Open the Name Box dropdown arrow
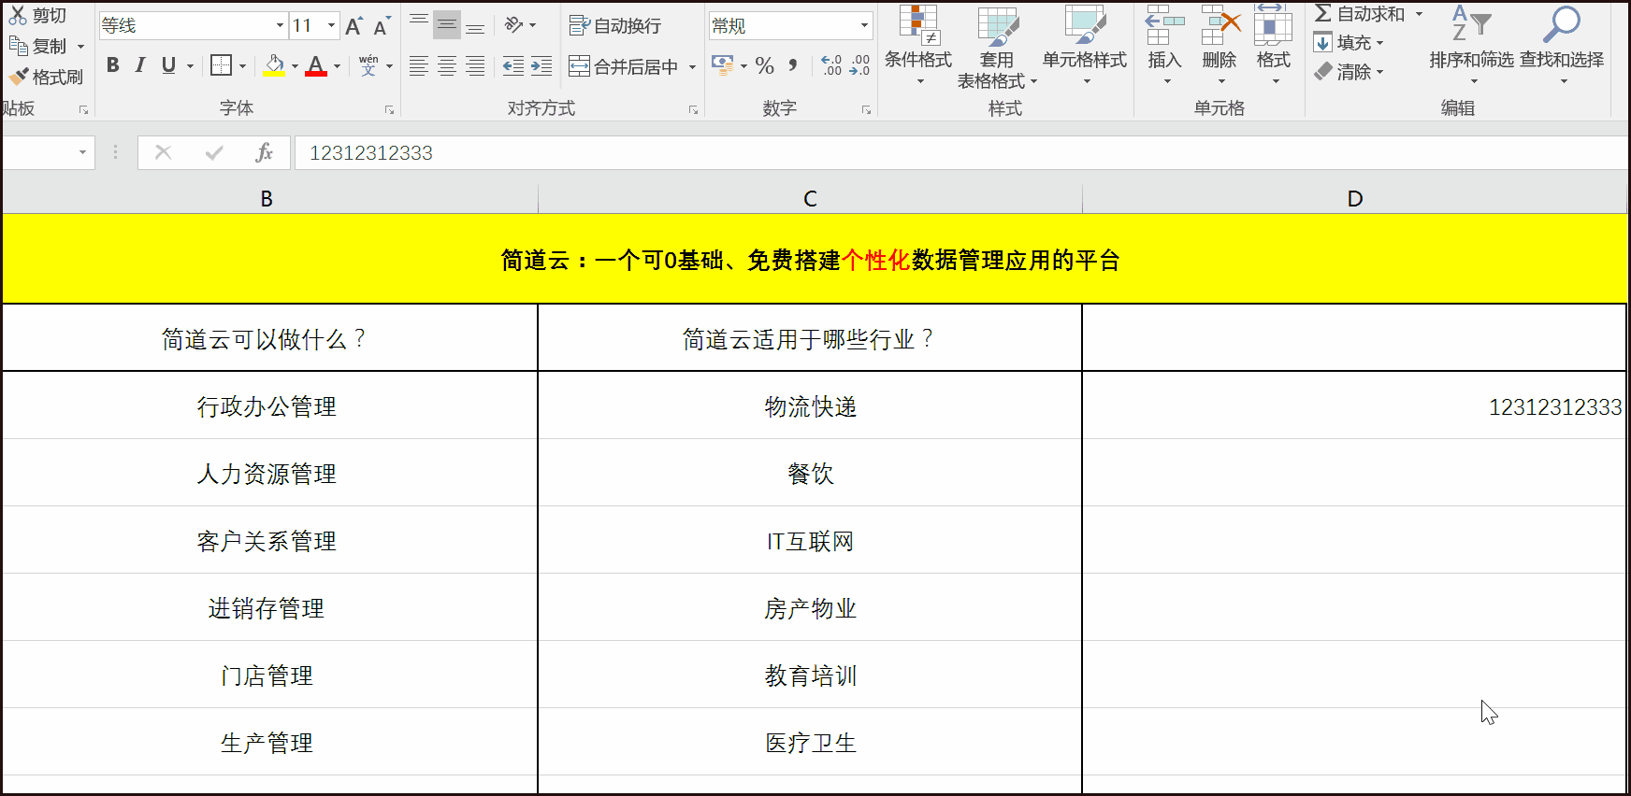Image resolution: width=1631 pixels, height=796 pixels. (x=82, y=152)
